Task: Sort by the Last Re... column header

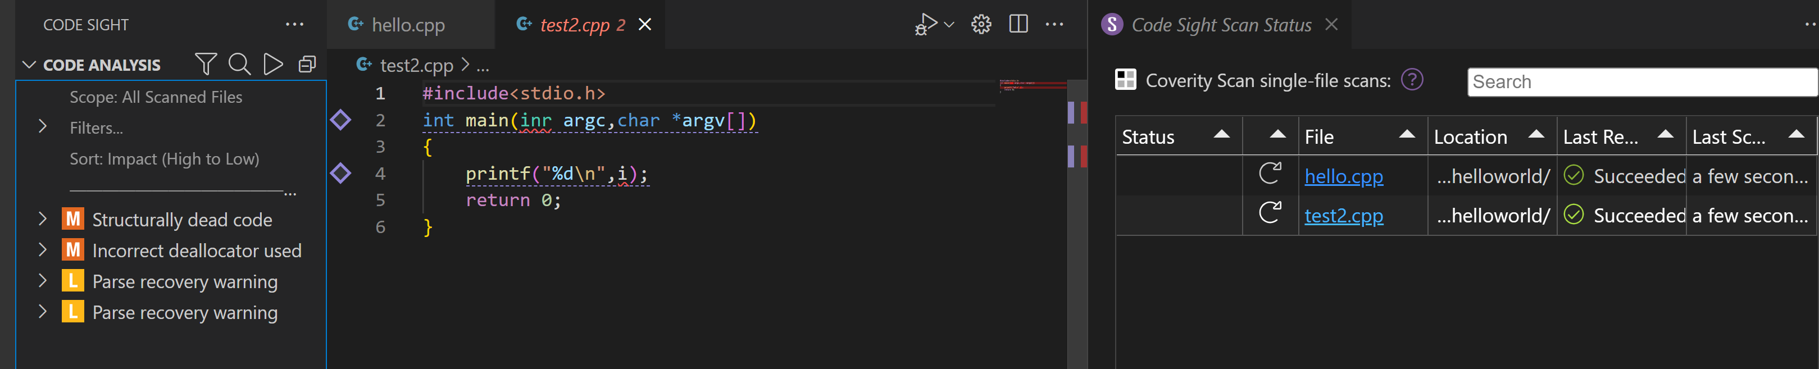Action: 1621,136
